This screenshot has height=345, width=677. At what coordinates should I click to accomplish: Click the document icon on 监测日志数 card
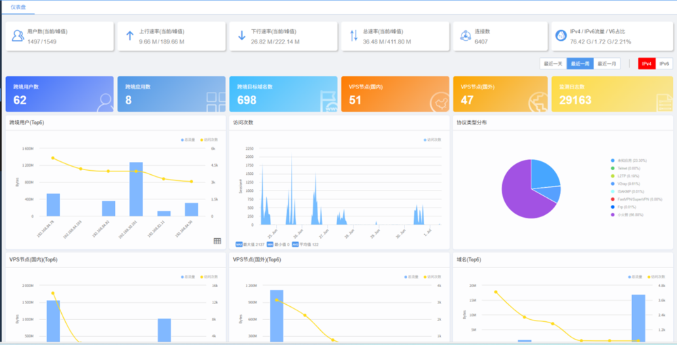(x=664, y=103)
